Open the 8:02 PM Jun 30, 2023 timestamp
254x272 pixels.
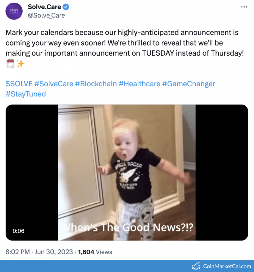pos(39,252)
